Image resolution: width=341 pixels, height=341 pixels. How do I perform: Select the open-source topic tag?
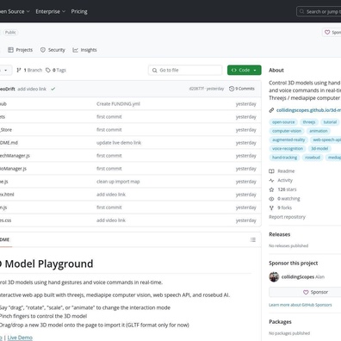(283, 122)
